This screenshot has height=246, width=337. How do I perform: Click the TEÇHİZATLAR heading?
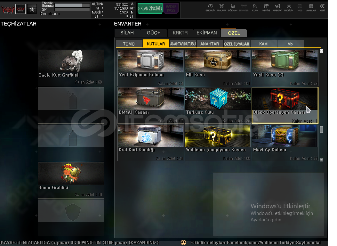19,24
